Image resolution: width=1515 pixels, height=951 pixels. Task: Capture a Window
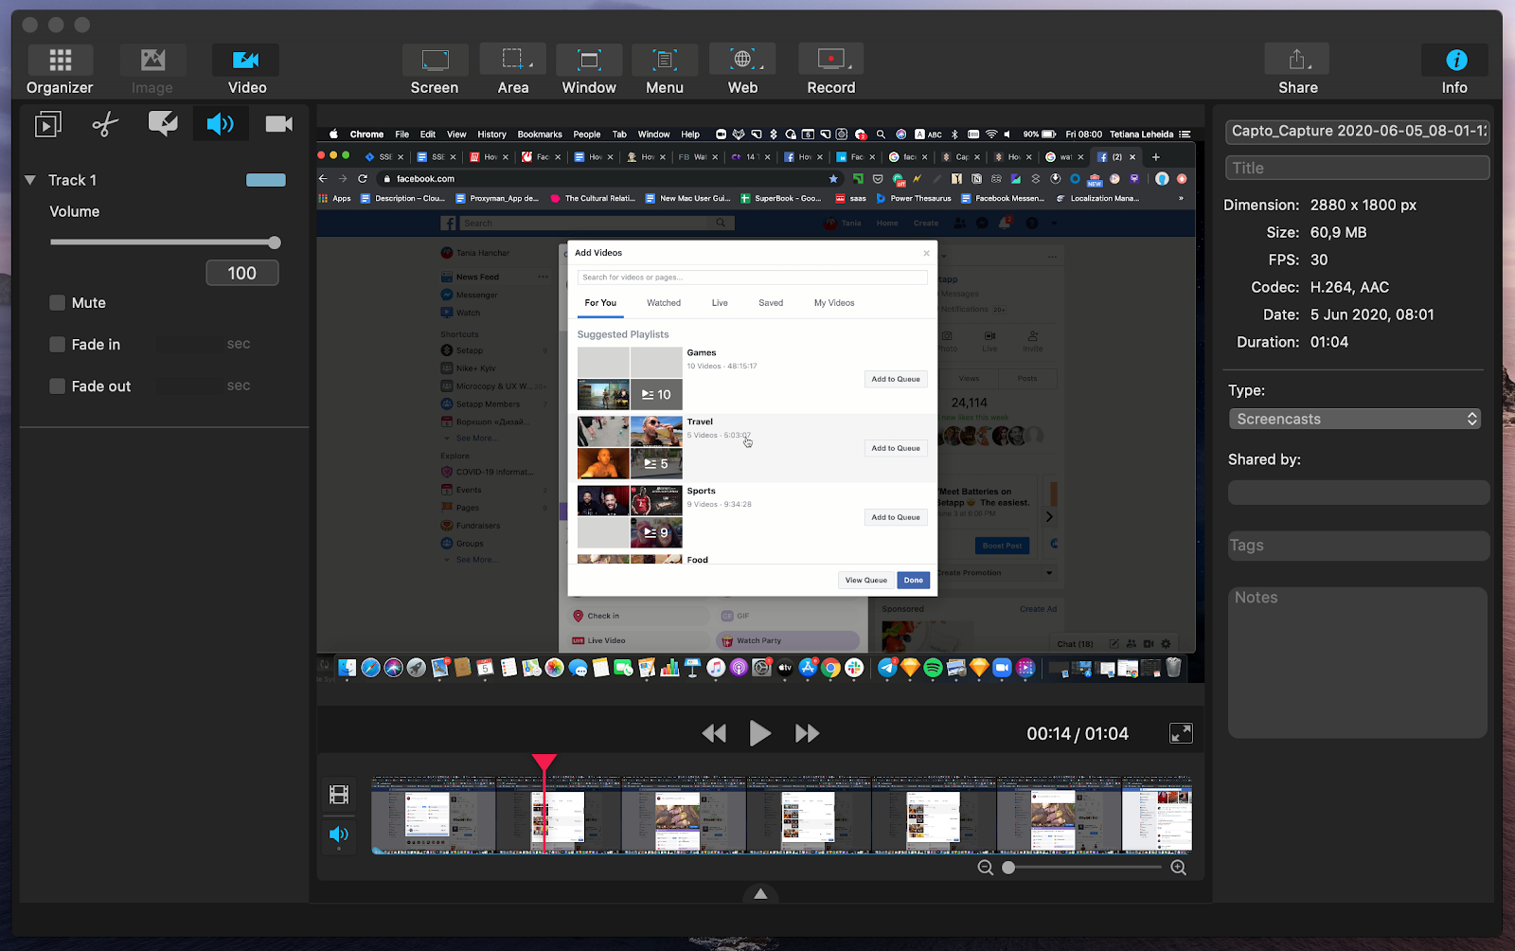tap(589, 70)
